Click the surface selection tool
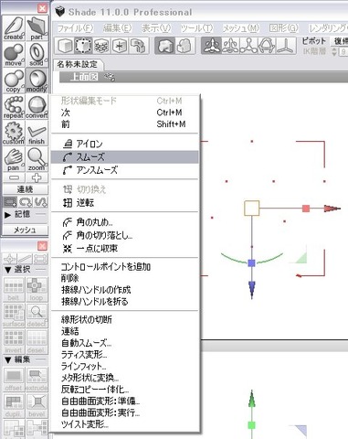This screenshot has width=348, height=439. [x=14, y=316]
